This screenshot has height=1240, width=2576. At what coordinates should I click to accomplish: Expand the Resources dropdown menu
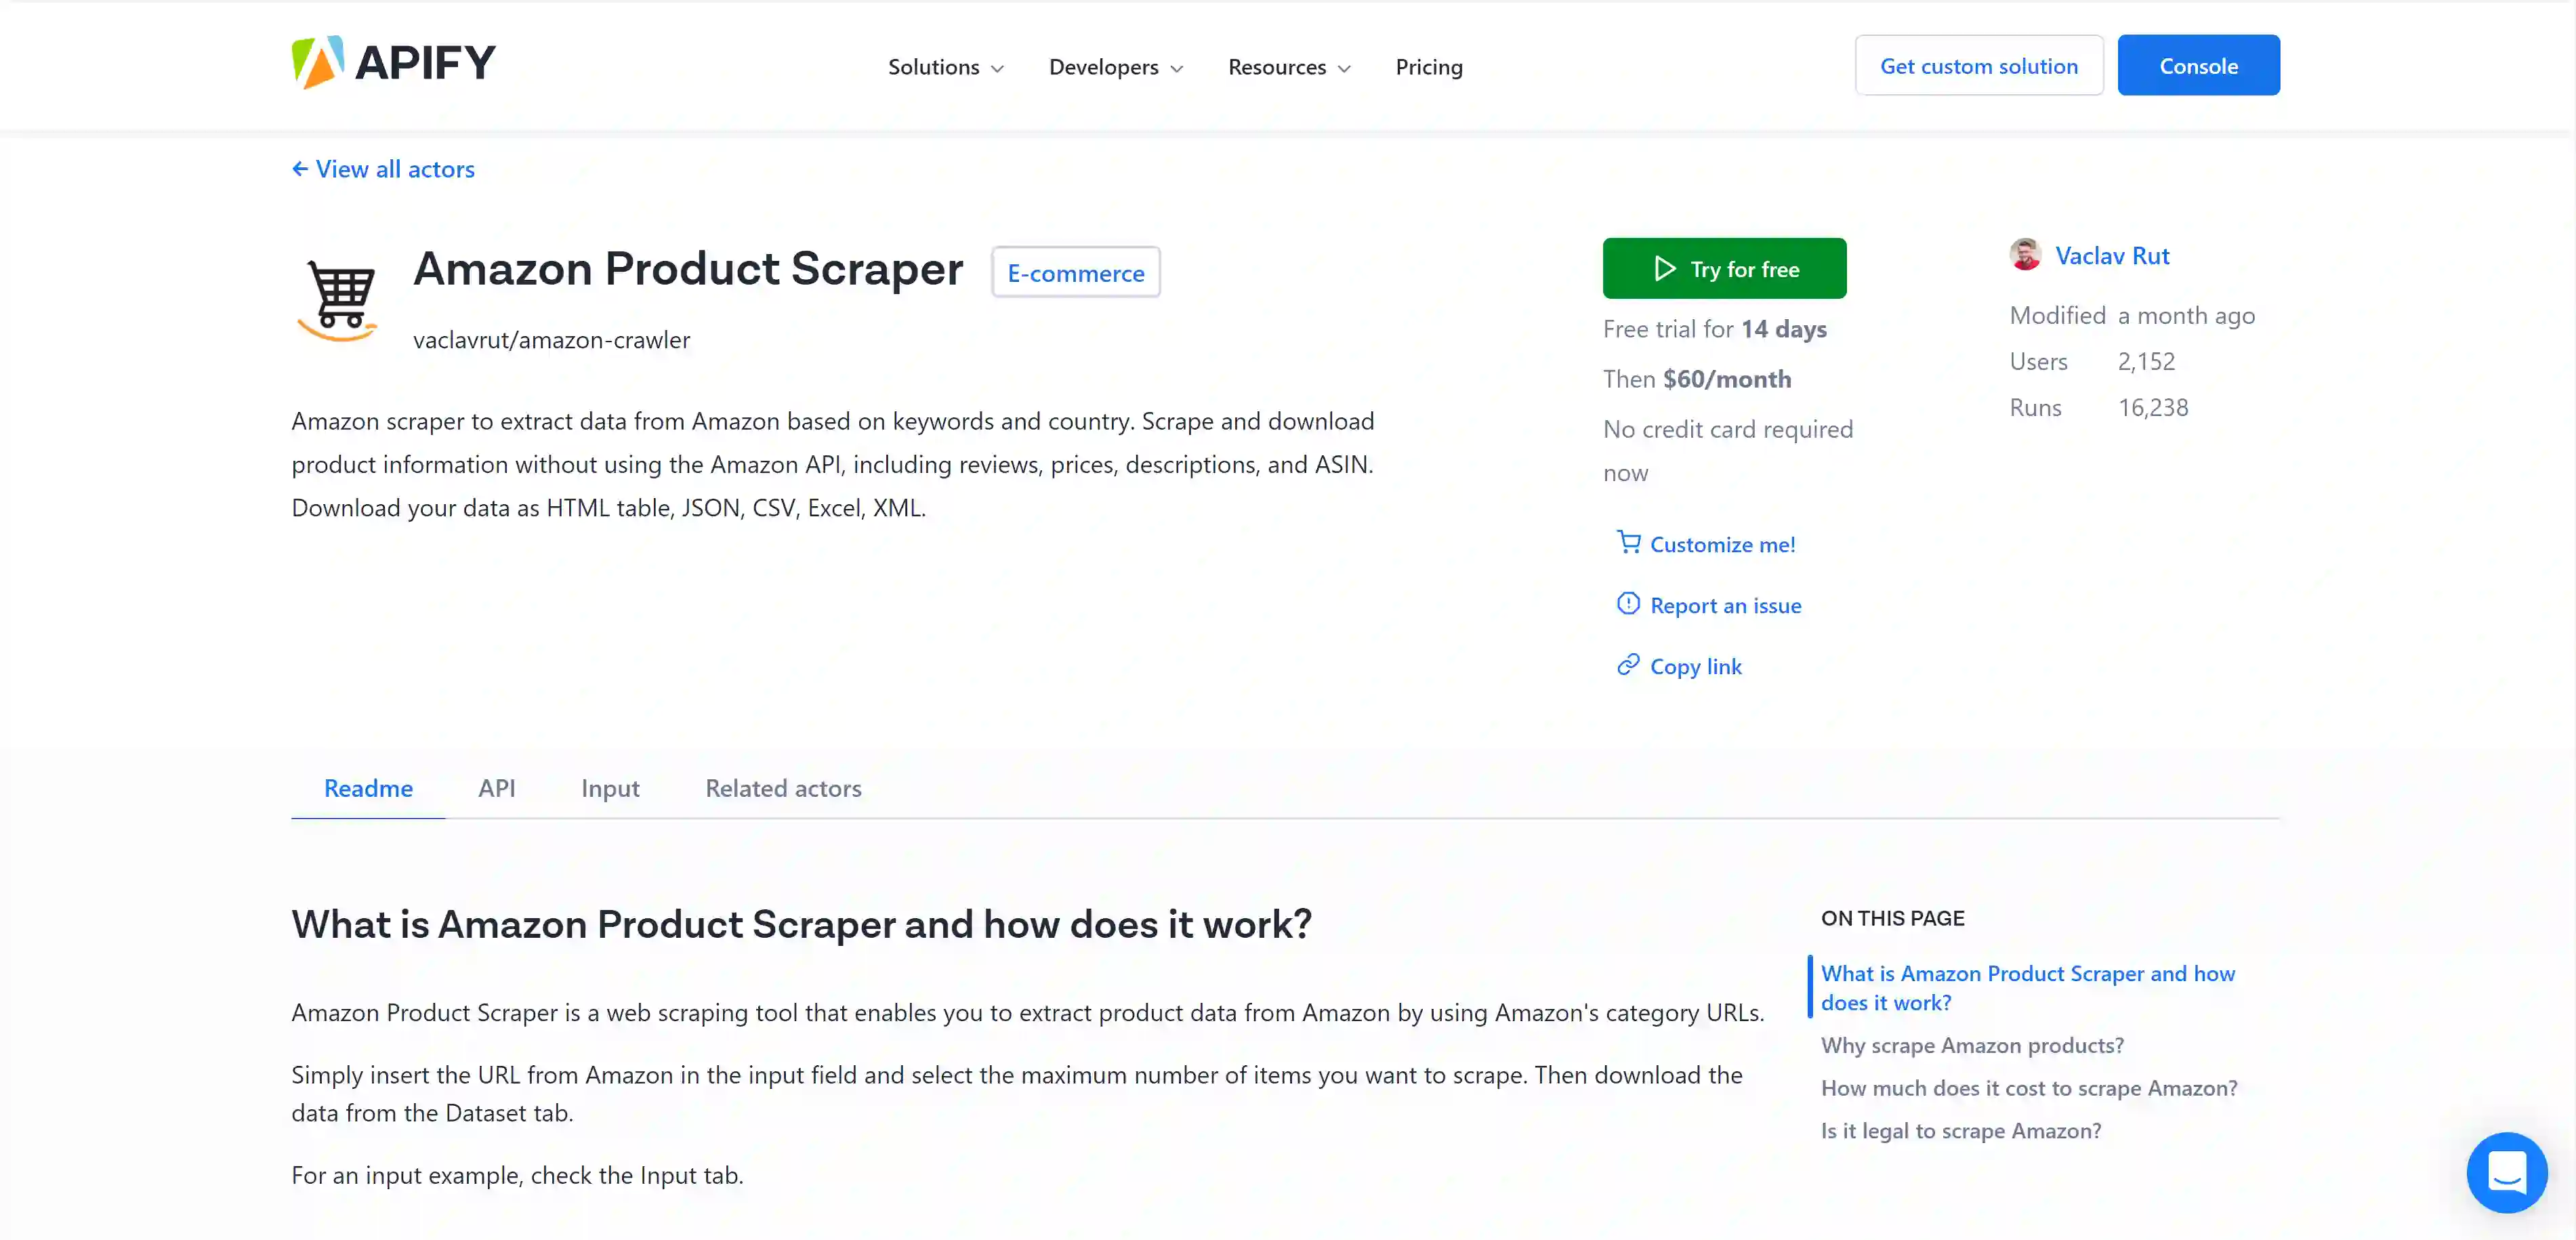point(1288,67)
